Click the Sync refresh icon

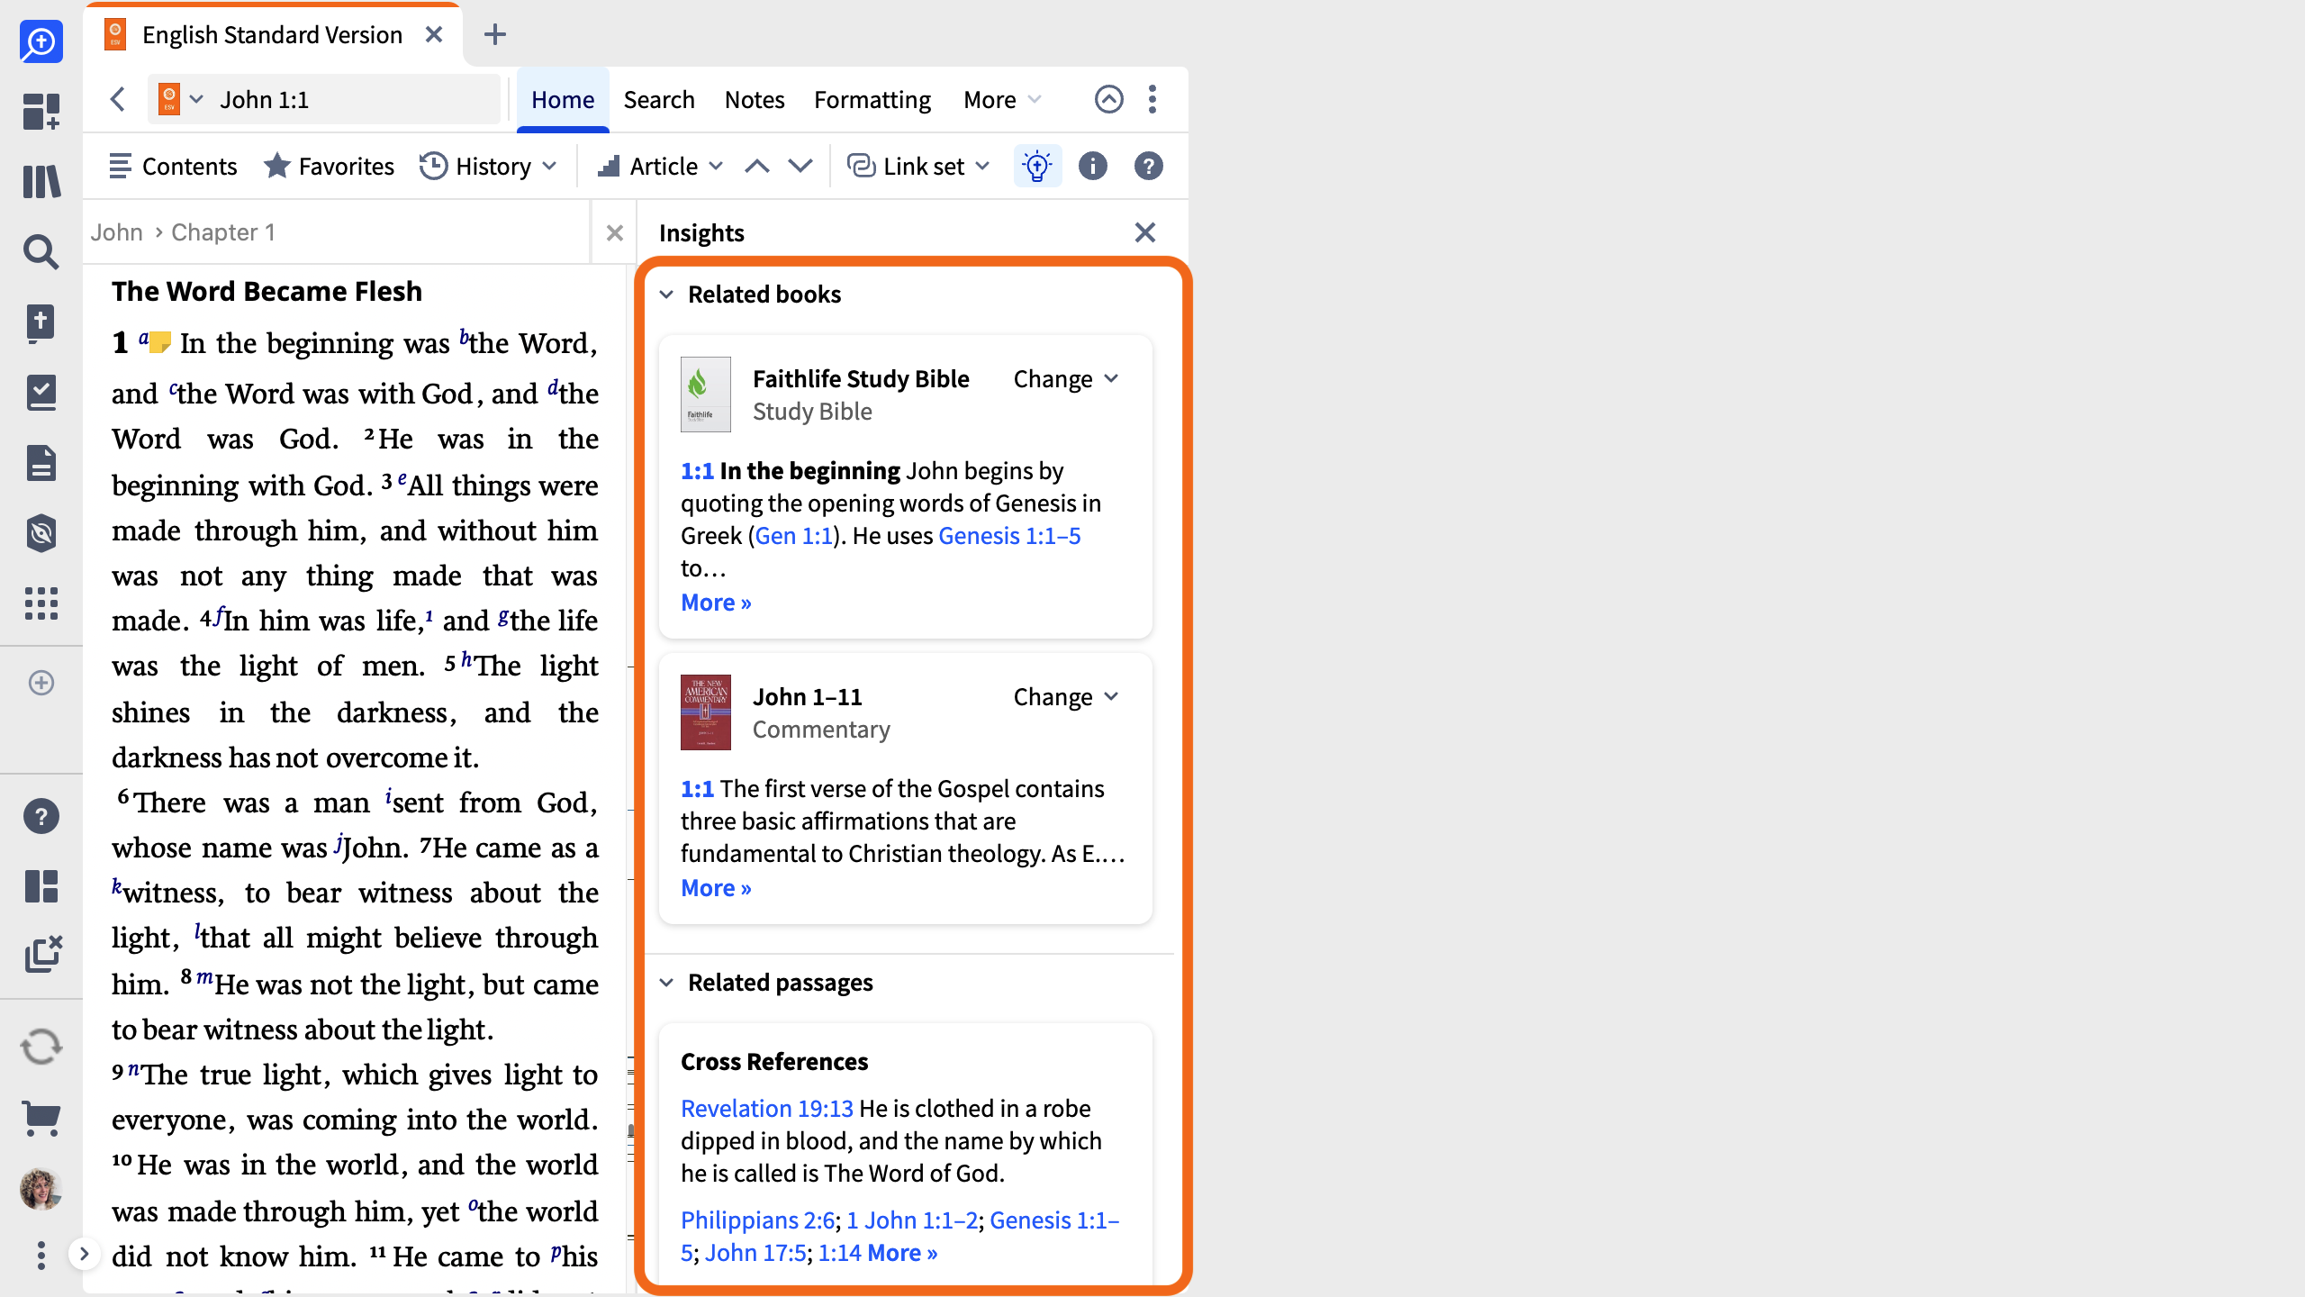41,1047
